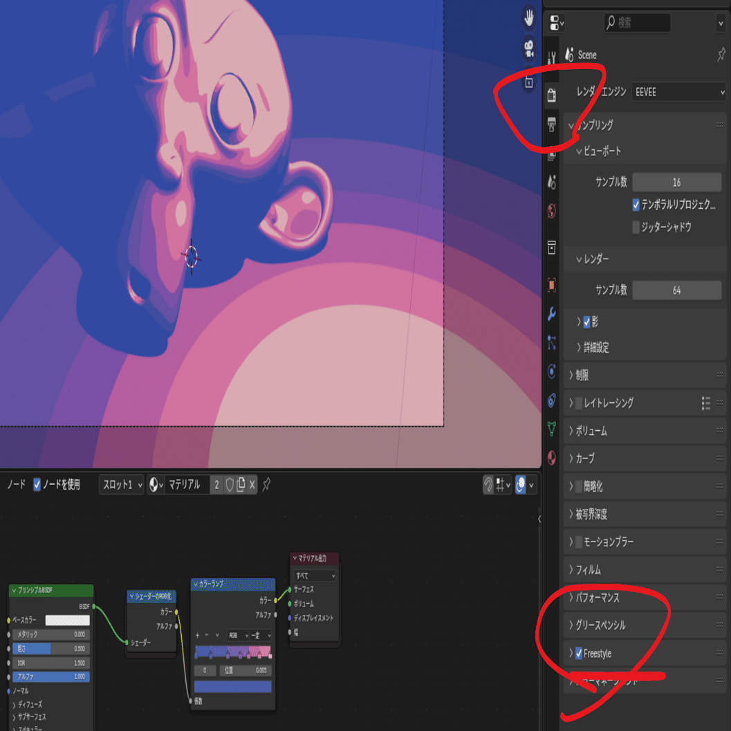Screen dimensions: 731x731
Task: Open the Render properties tab
Action: [x=551, y=95]
